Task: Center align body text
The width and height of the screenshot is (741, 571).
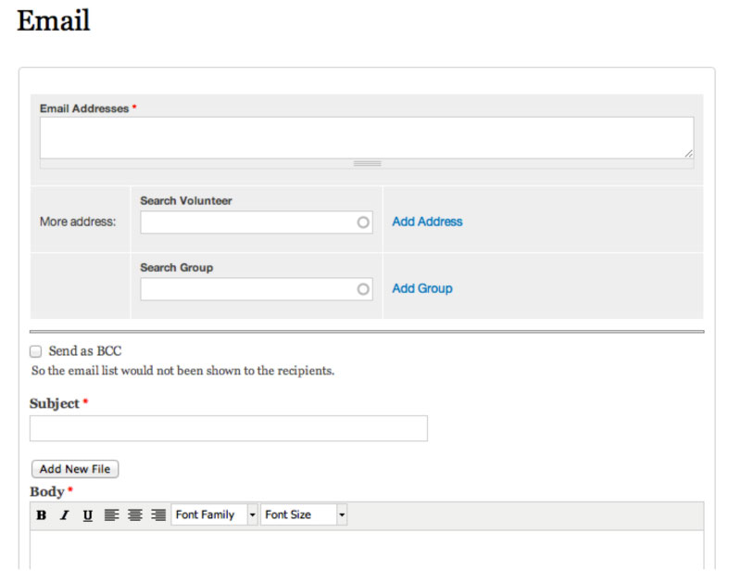Action: pos(135,514)
